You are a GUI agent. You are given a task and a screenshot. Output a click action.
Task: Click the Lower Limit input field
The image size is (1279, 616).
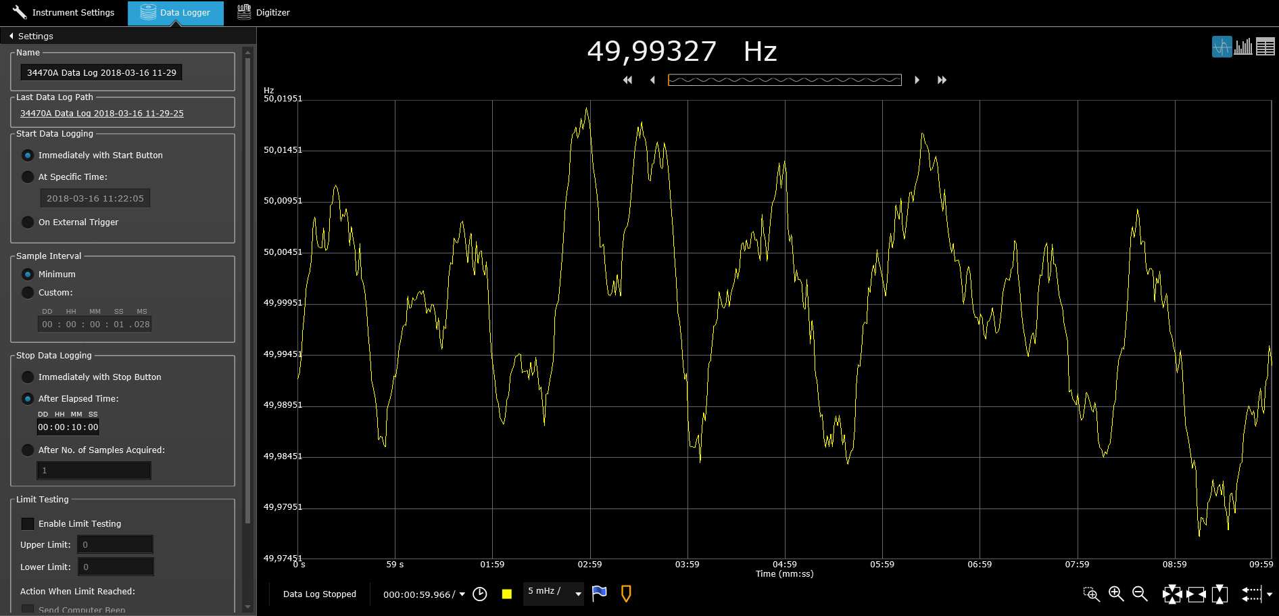116,567
